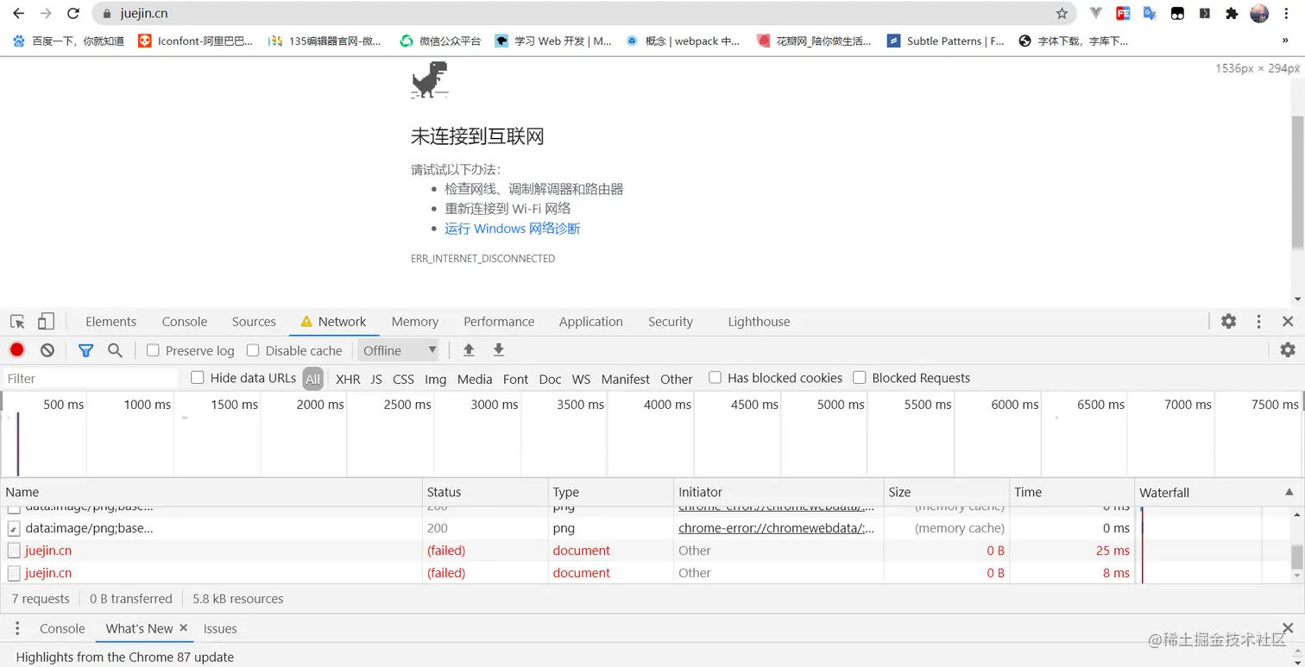Switch to the Sources tab
This screenshot has width=1305, height=667.
[254, 322]
